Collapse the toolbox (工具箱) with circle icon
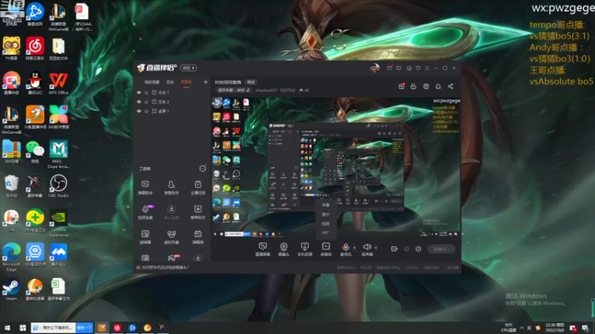The height and width of the screenshot is (334, 595). click(202, 168)
